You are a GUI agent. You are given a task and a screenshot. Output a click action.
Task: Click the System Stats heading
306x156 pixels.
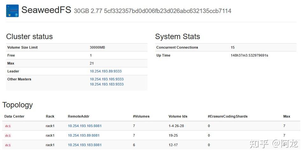click(x=177, y=37)
